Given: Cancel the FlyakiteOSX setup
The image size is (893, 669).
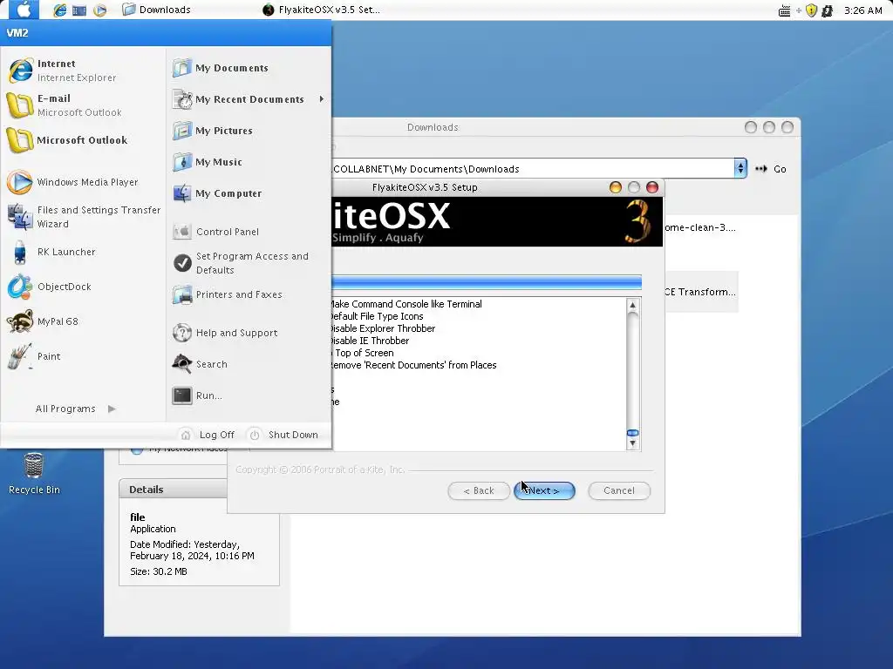Looking at the screenshot, I should tap(619, 490).
